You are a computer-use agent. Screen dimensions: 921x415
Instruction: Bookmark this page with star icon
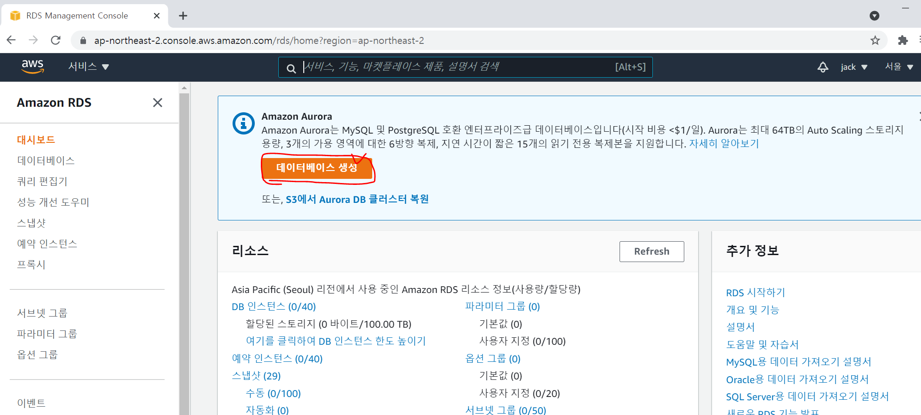pos(875,40)
